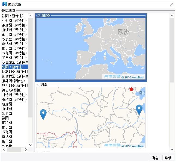Click the application logo icon in title bar
The width and height of the screenshot is (176, 162).
[x=5, y=4]
